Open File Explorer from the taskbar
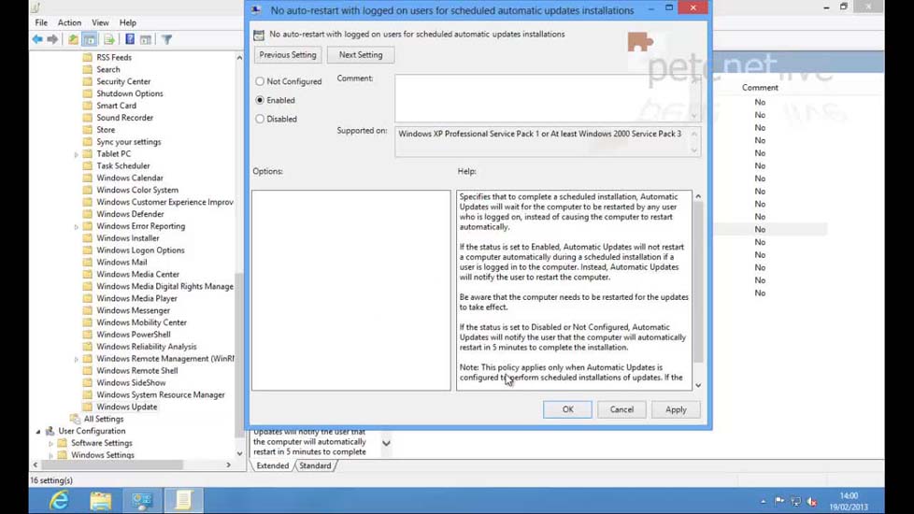This screenshot has height=514, width=914. [100, 501]
